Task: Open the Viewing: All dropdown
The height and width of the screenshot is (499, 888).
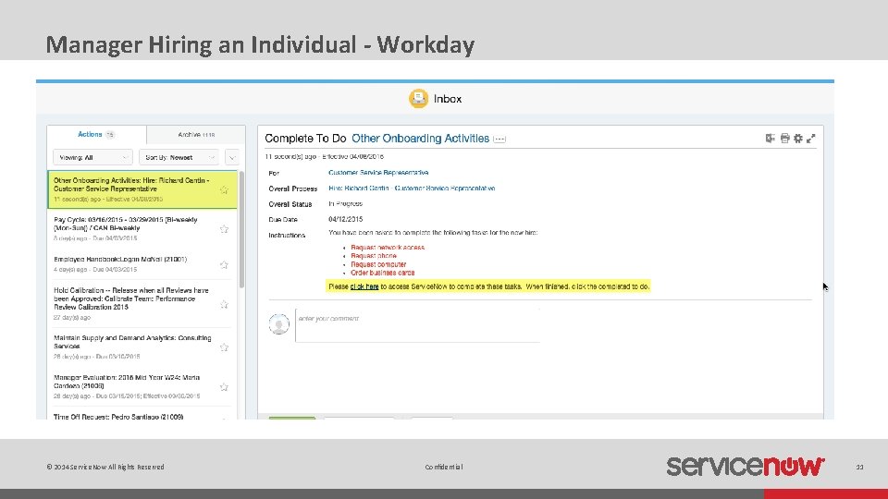Action: pos(92,157)
